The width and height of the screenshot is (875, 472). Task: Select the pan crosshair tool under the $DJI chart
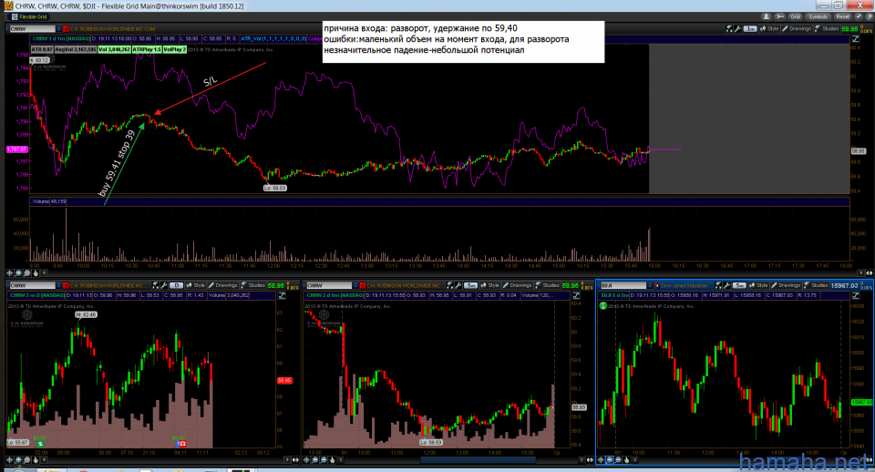[x=601, y=460]
